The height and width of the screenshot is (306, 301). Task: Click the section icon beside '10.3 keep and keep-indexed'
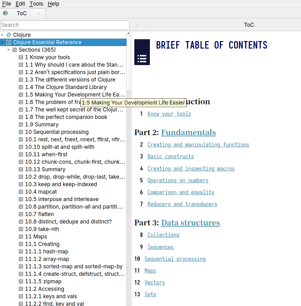21,184
